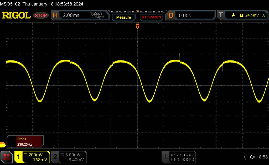269x165 pixels.
Task: Toggle channel 2 label
Action: (55, 157)
